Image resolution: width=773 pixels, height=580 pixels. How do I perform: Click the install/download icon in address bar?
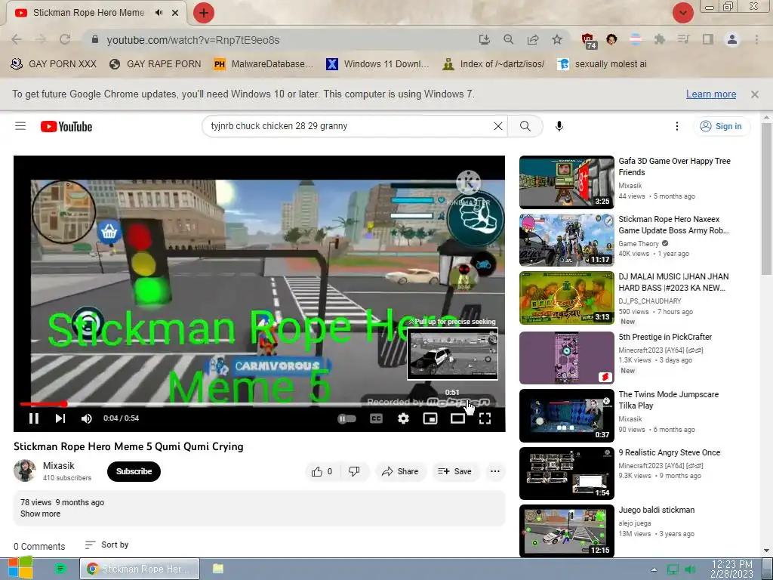click(x=484, y=39)
